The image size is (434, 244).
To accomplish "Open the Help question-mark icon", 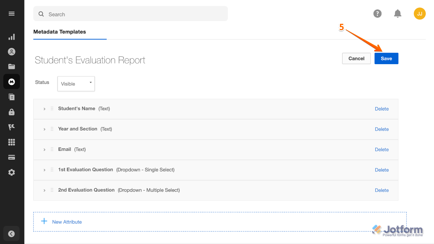I will 377,14.
